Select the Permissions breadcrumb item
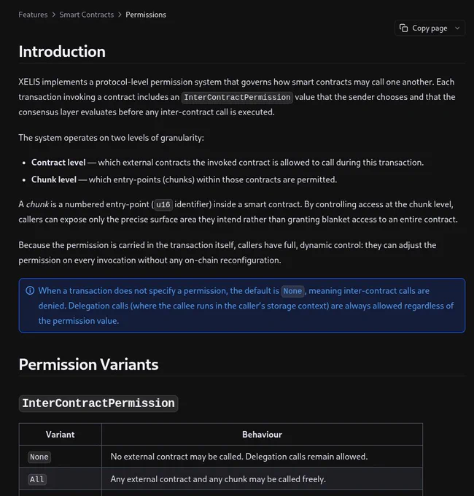 pyautogui.click(x=146, y=15)
